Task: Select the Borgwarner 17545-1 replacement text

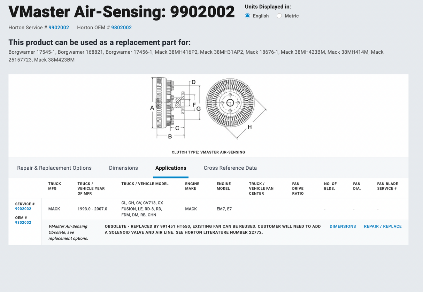Action: click(30, 52)
